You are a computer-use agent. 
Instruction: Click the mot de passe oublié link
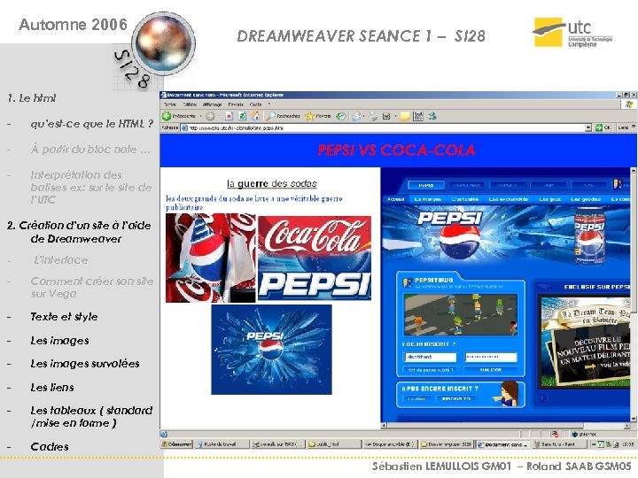click(430, 370)
